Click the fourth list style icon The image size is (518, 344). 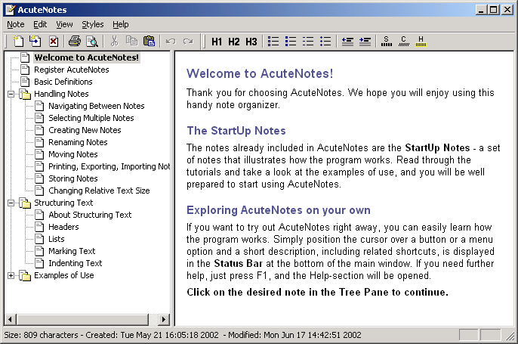(325, 42)
